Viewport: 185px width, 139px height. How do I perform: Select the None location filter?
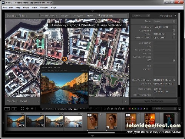pyautogui.click(x=90, y=16)
